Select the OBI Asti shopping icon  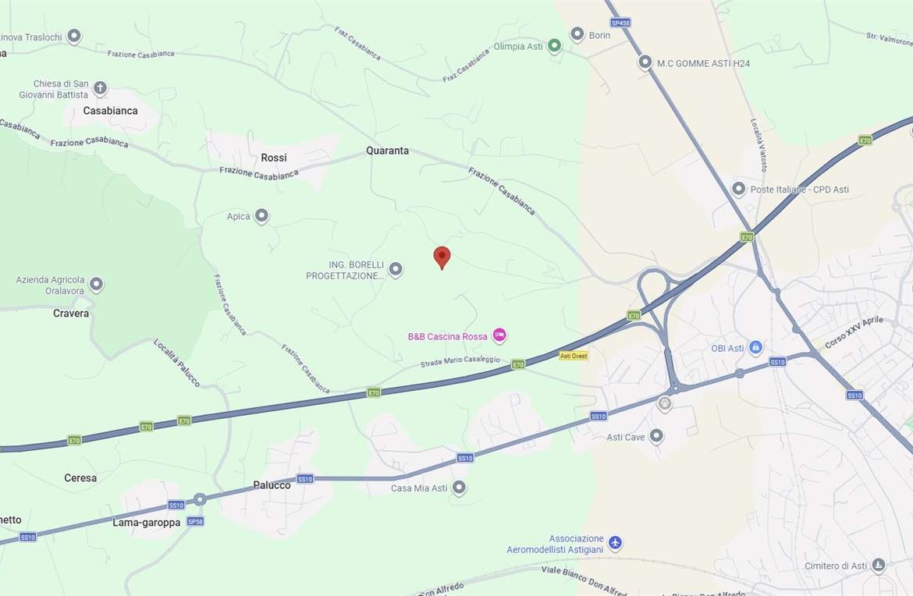click(755, 347)
